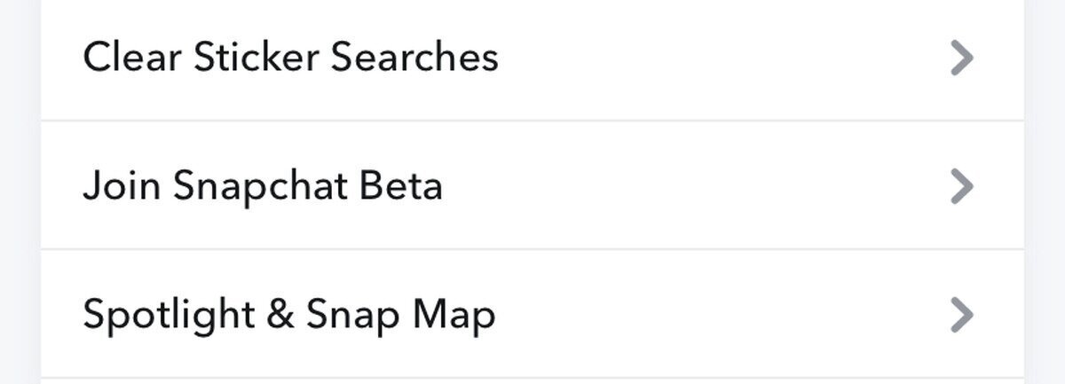
Task: Click the arrow next to Spotlight & Snap Map
Action: (961, 315)
